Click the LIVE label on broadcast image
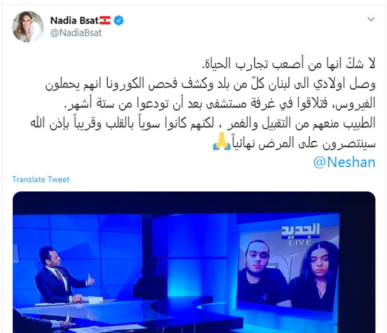Screen dimensions: 387x333 [300, 242]
